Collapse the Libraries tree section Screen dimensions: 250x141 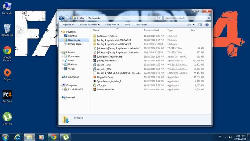(x=61, y=52)
